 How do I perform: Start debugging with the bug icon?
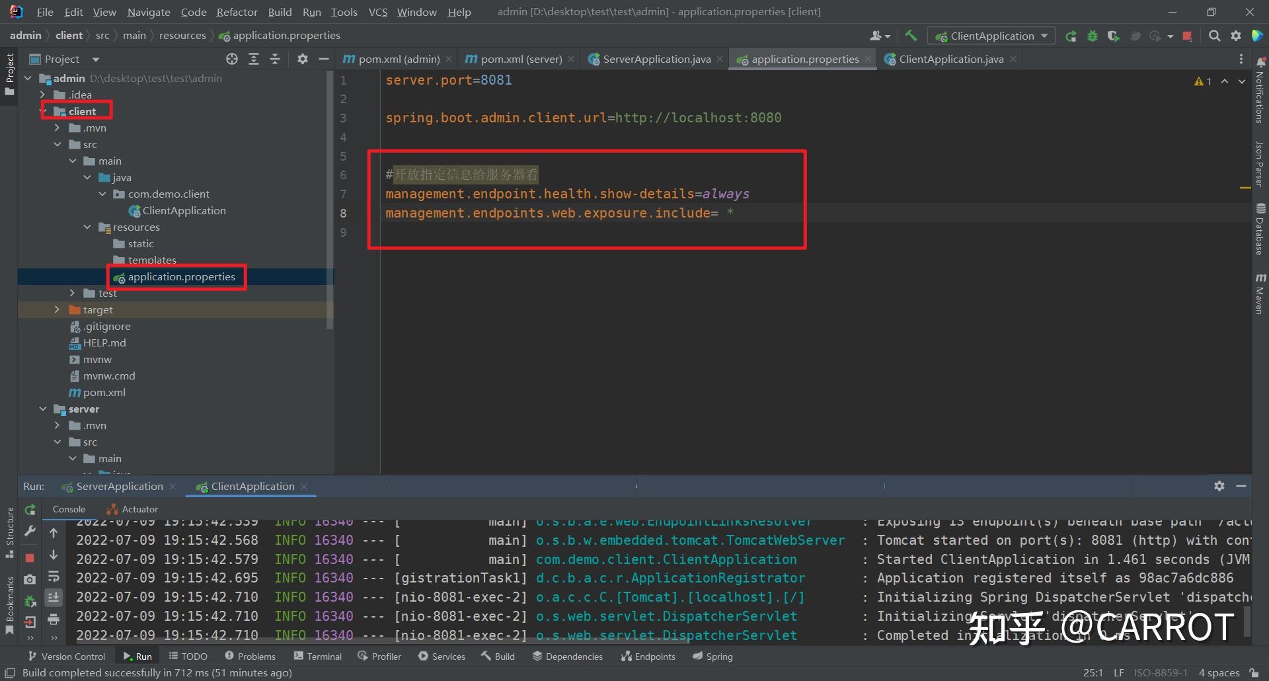1092,36
